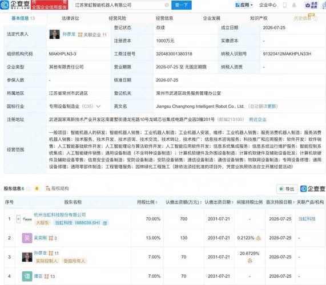The height and width of the screenshot is (285, 326).
Task: Open shareholder 吴奕刚 name link
Action: (x=41, y=238)
